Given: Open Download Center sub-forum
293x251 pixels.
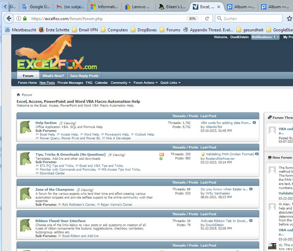Looking at the screenshot, I should click(x=52, y=173).
